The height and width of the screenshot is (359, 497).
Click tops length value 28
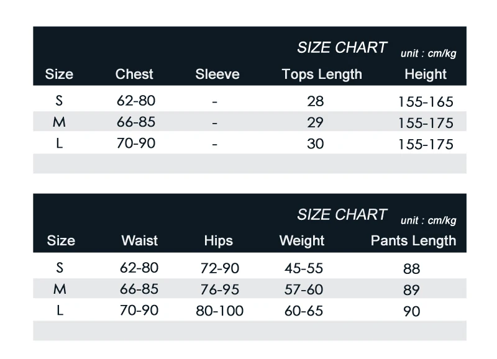[316, 101]
